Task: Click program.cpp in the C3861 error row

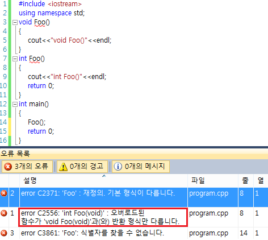Action: click(x=208, y=233)
